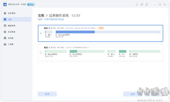Viewport: 170px width, 102px height.
Task: Minimize the partition master window
Action: click(155, 5)
